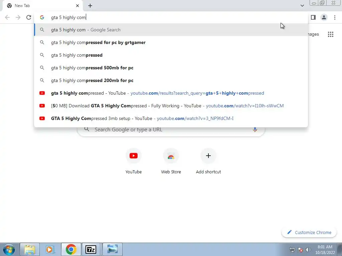
Task: Open Chrome's three-dot menu
Action: pos(335,17)
